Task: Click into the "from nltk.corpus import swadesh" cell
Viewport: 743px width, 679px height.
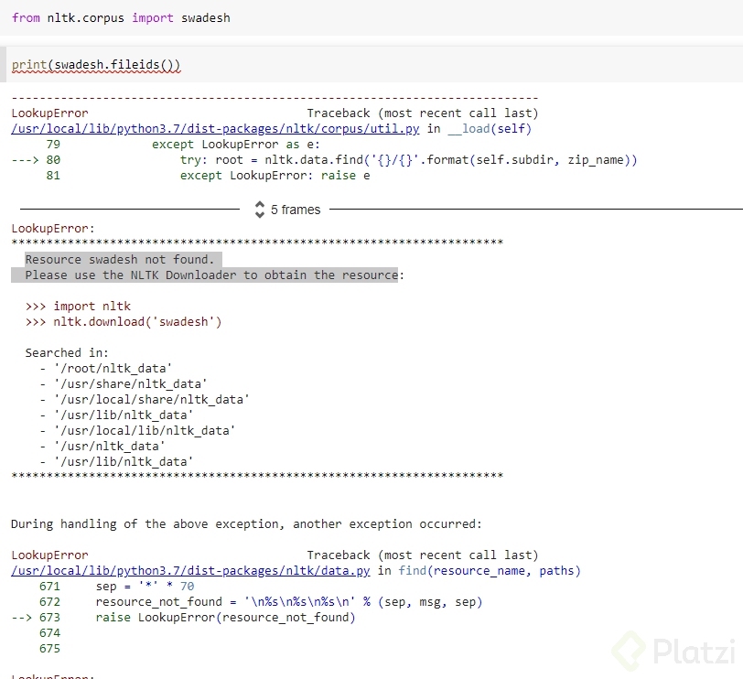Action: tap(121, 18)
